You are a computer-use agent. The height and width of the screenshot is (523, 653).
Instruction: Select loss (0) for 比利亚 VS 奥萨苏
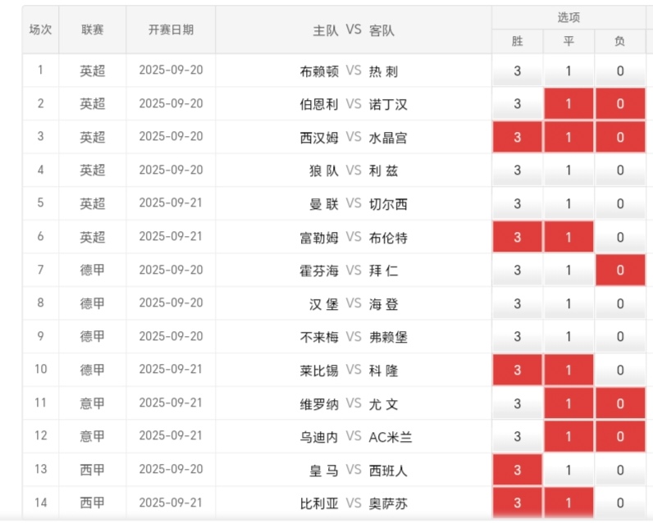pyautogui.click(x=620, y=503)
